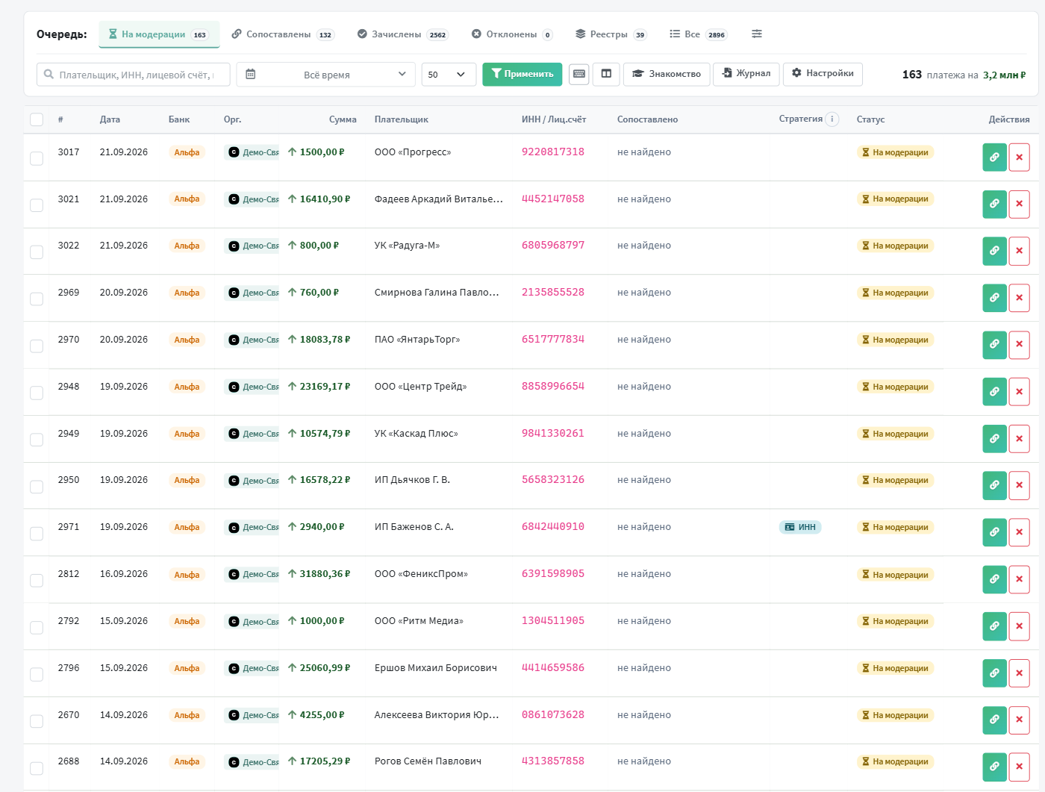Match payment 2971 using green link icon
Screen dimensions: 1045x792
point(994,533)
